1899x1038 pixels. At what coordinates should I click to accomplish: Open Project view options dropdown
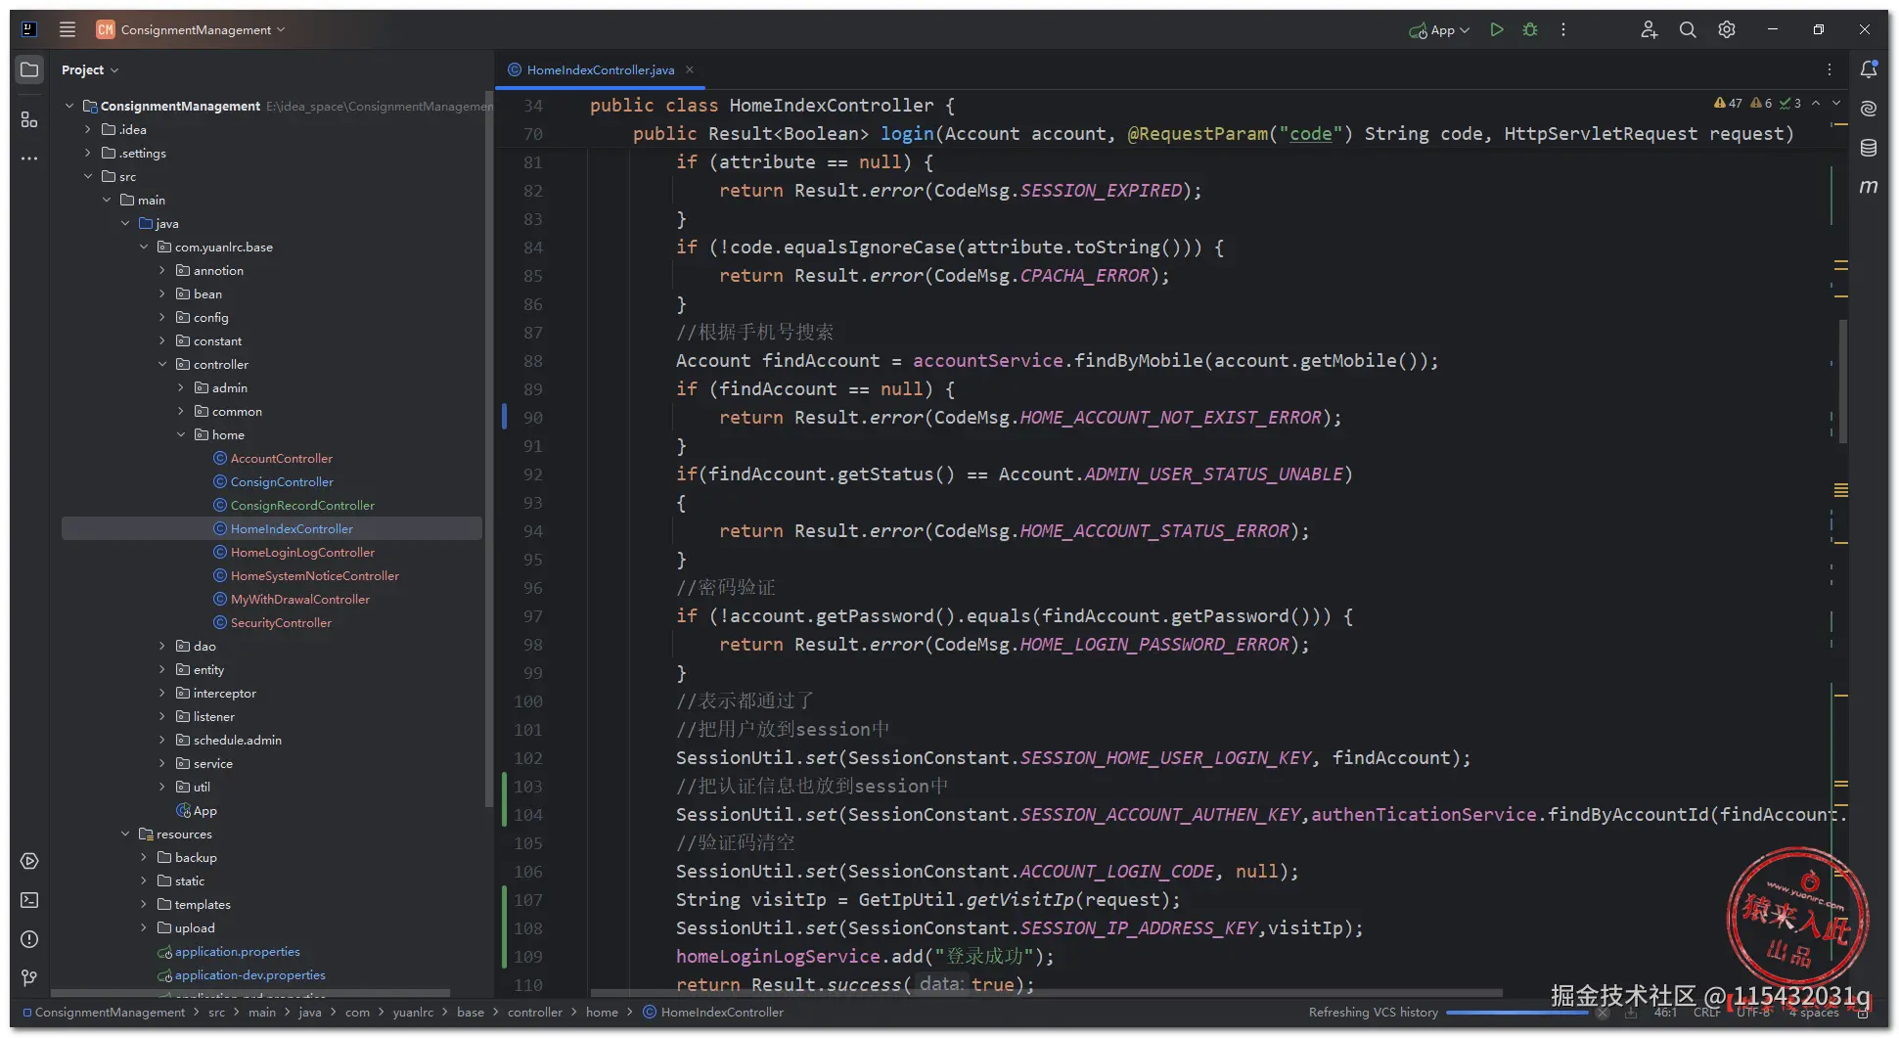90,69
